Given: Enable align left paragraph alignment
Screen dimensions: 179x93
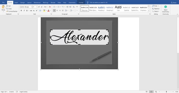Looking at the screenshot, I should 54,11.
